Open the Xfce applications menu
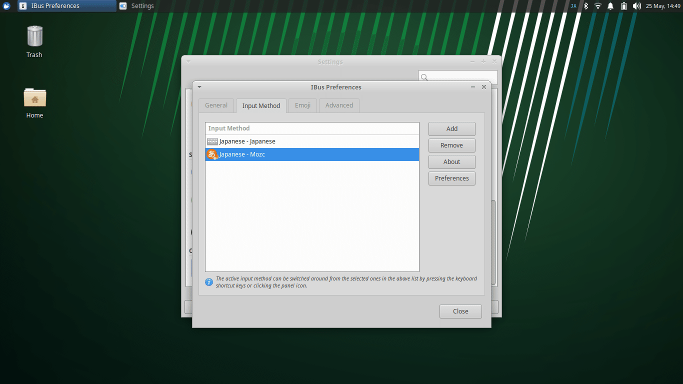683x384 pixels. (x=6, y=6)
